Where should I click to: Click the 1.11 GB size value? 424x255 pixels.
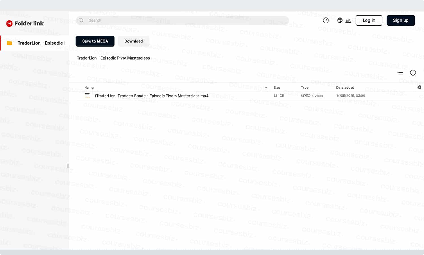pos(279,96)
